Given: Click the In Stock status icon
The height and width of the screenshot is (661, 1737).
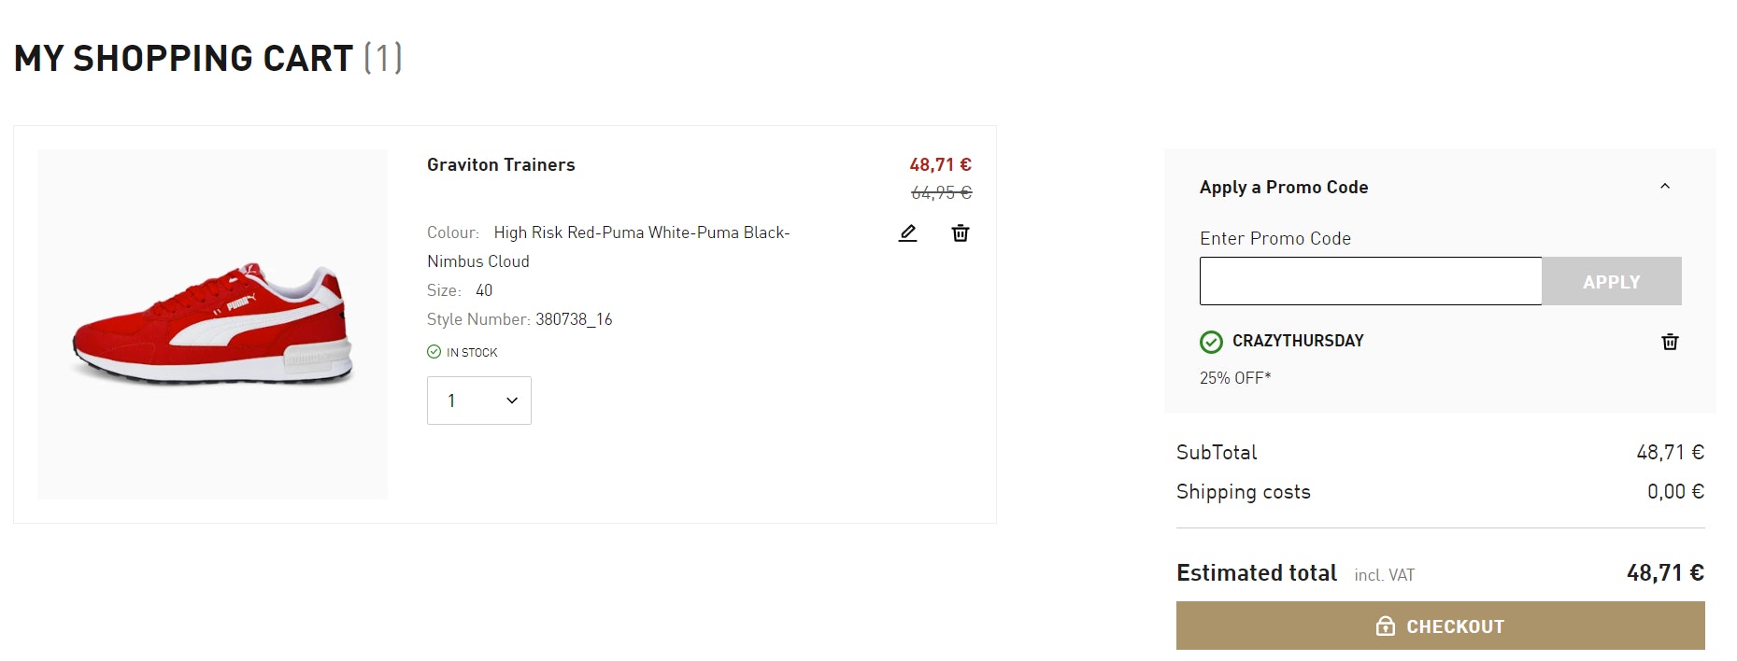Looking at the screenshot, I should (x=434, y=352).
